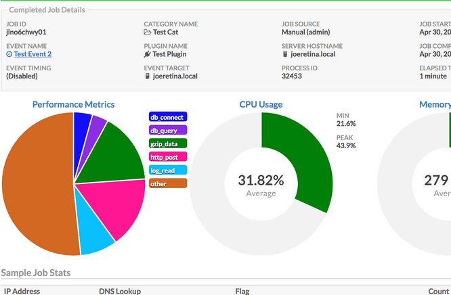Viewport: 451px width, 295px height.
Task: Select the db_query legend label
Action: 168,131
